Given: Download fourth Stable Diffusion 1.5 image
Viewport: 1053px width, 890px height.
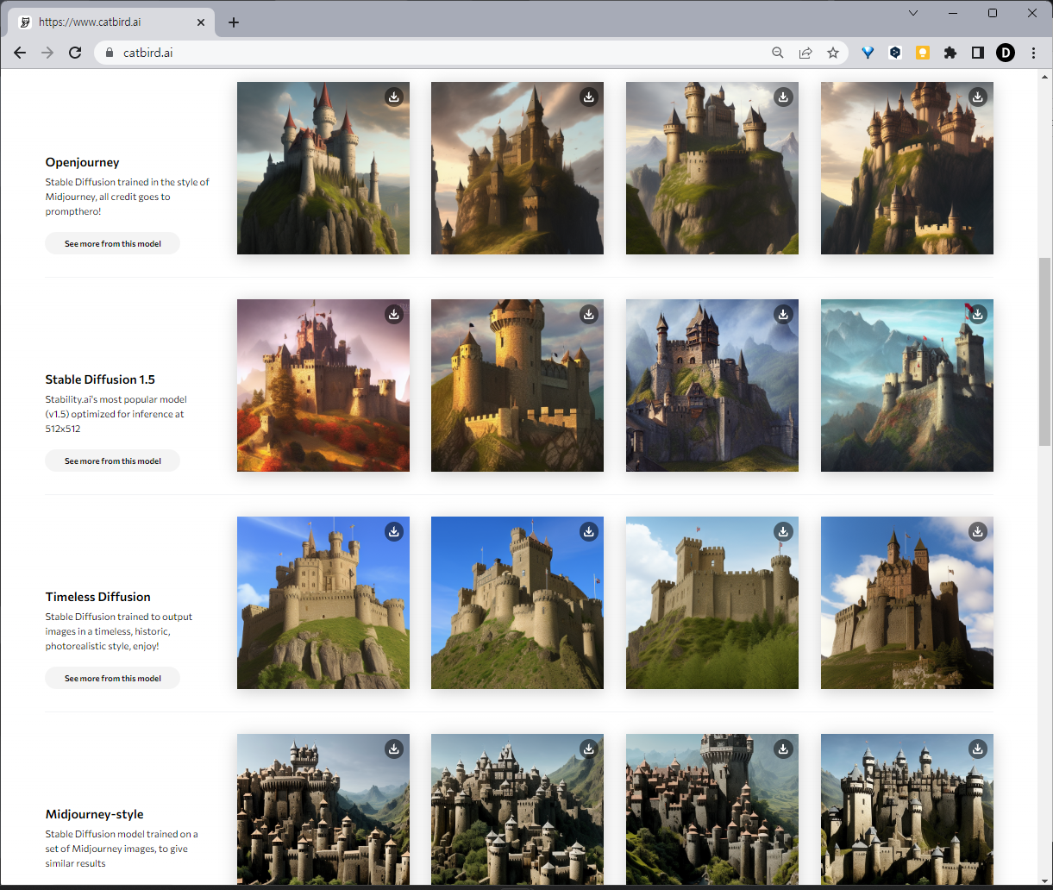Looking at the screenshot, I should coord(978,315).
